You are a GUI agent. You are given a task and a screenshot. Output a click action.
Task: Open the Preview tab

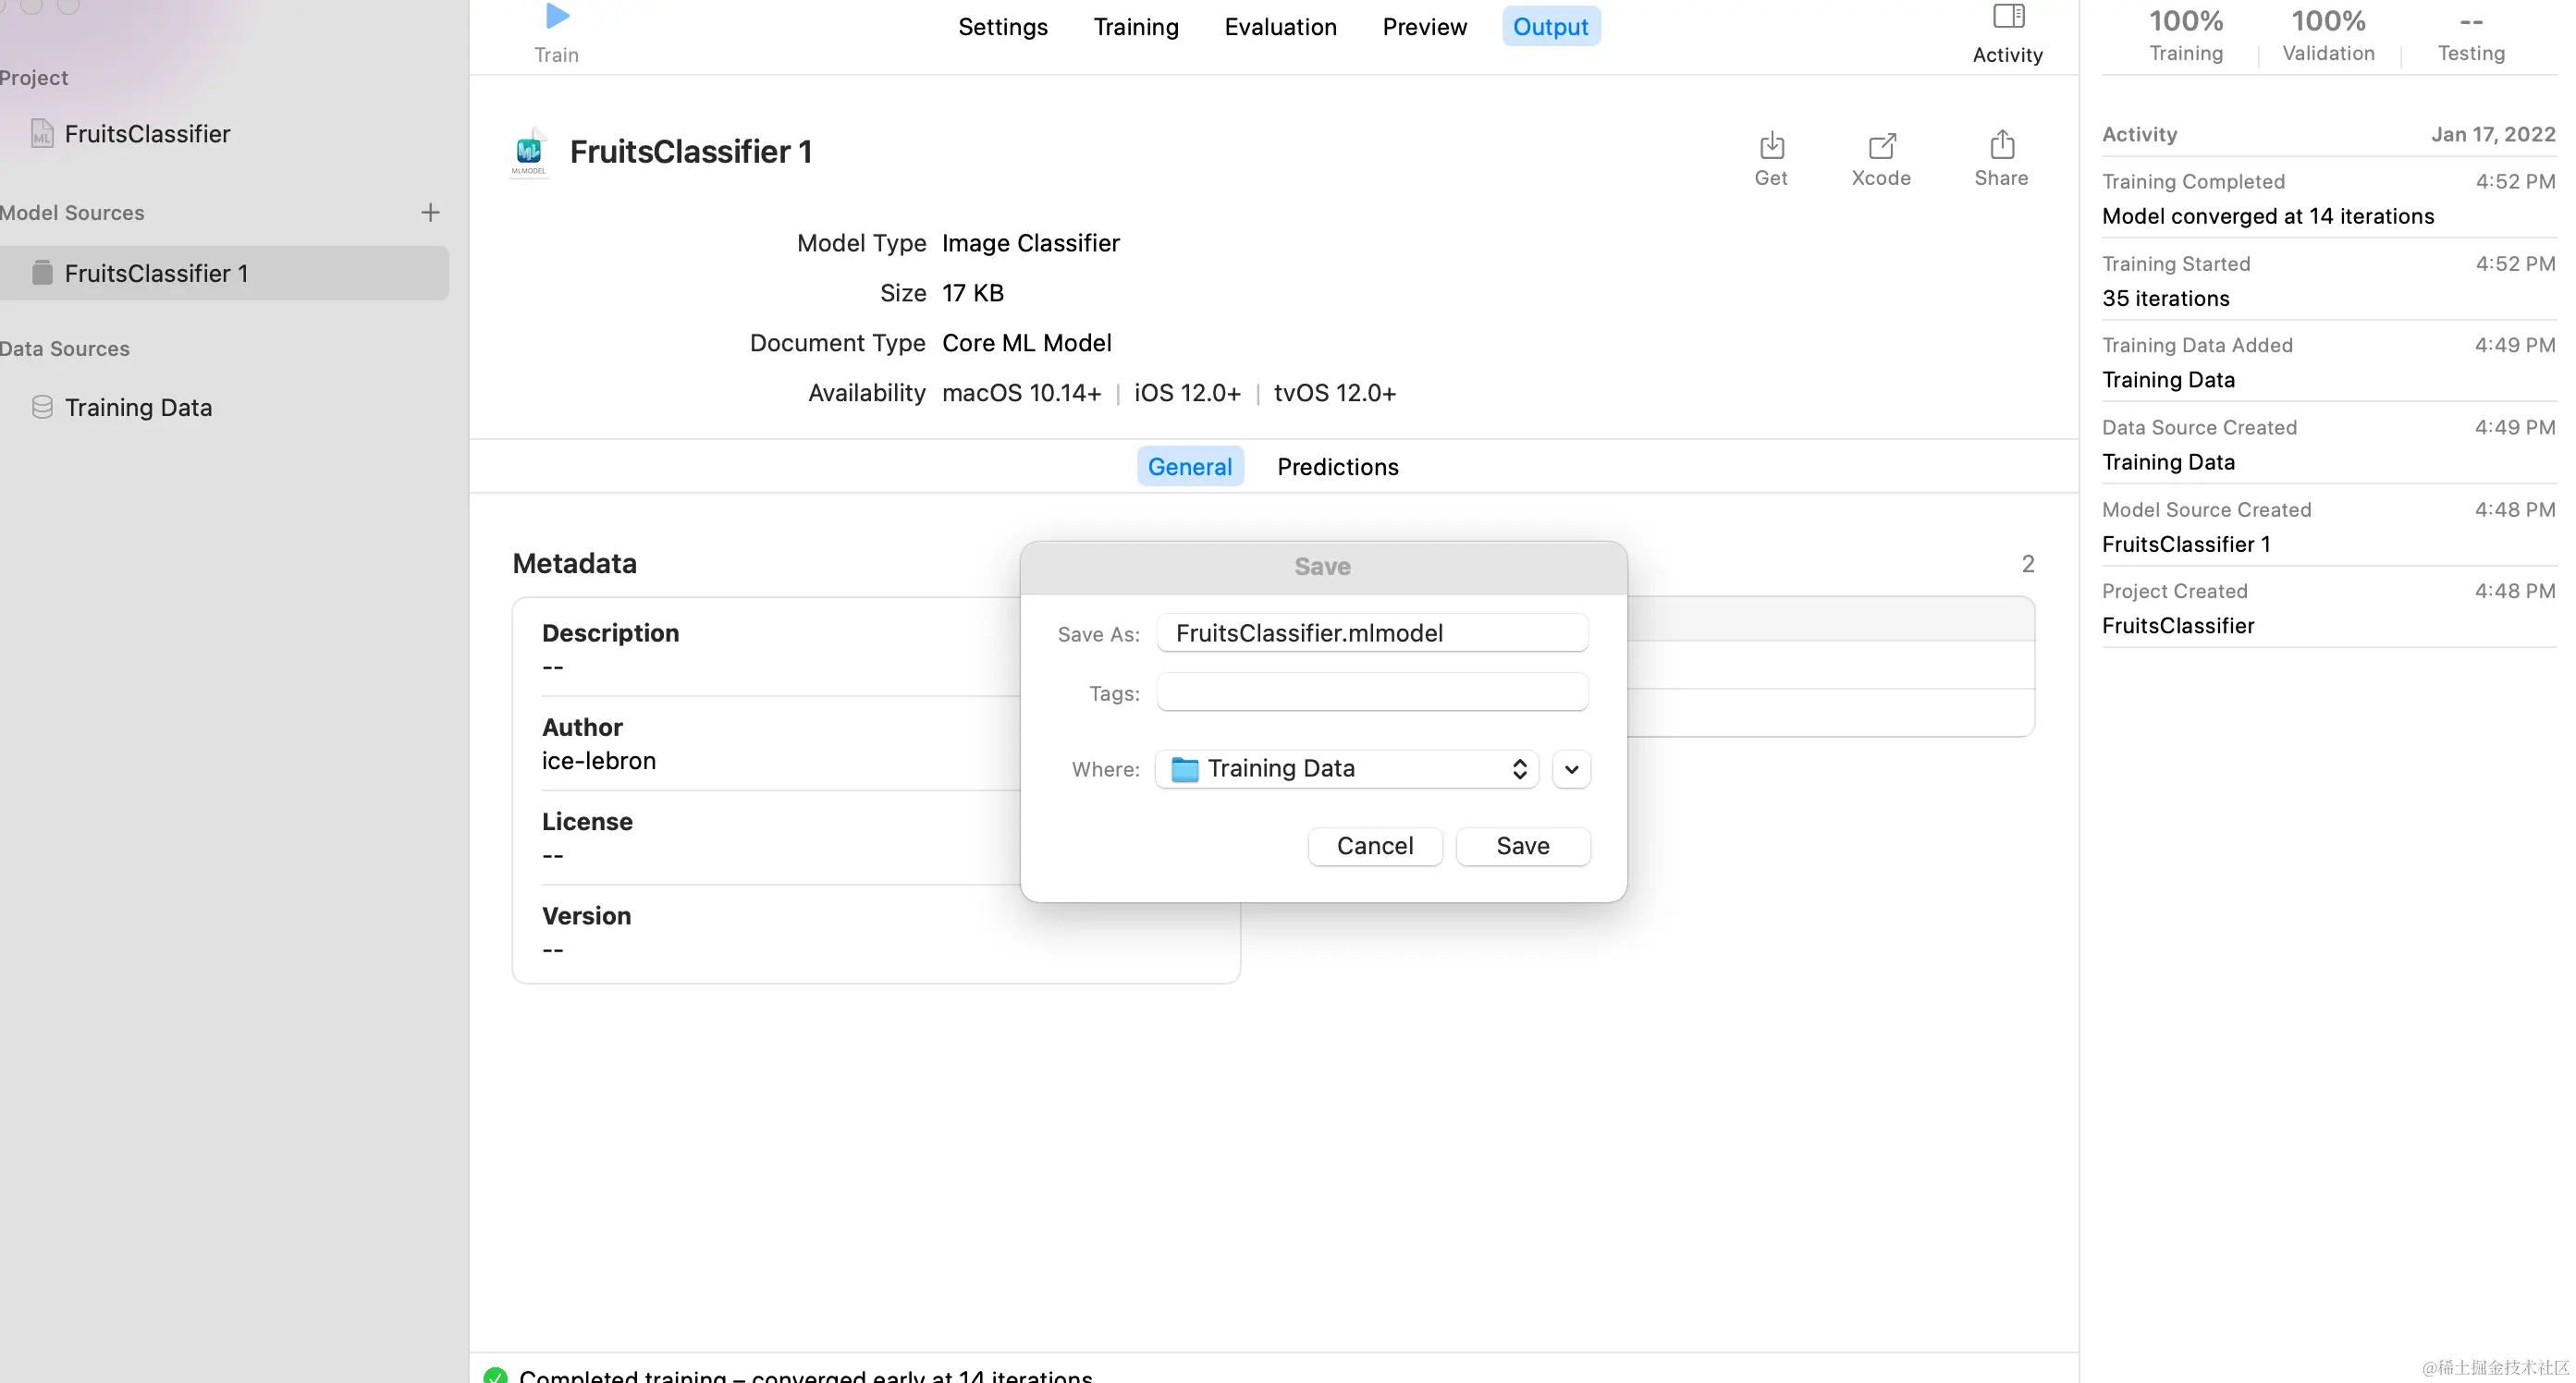pyautogui.click(x=1424, y=27)
